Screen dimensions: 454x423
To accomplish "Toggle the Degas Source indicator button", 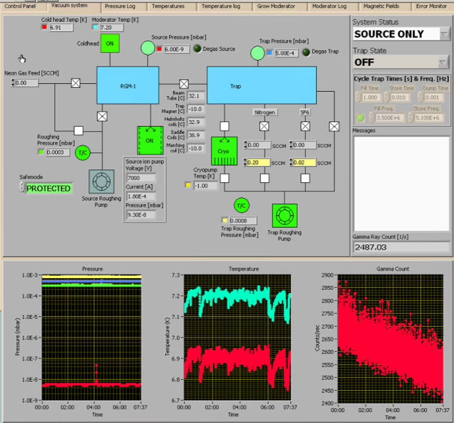I will [198, 49].
